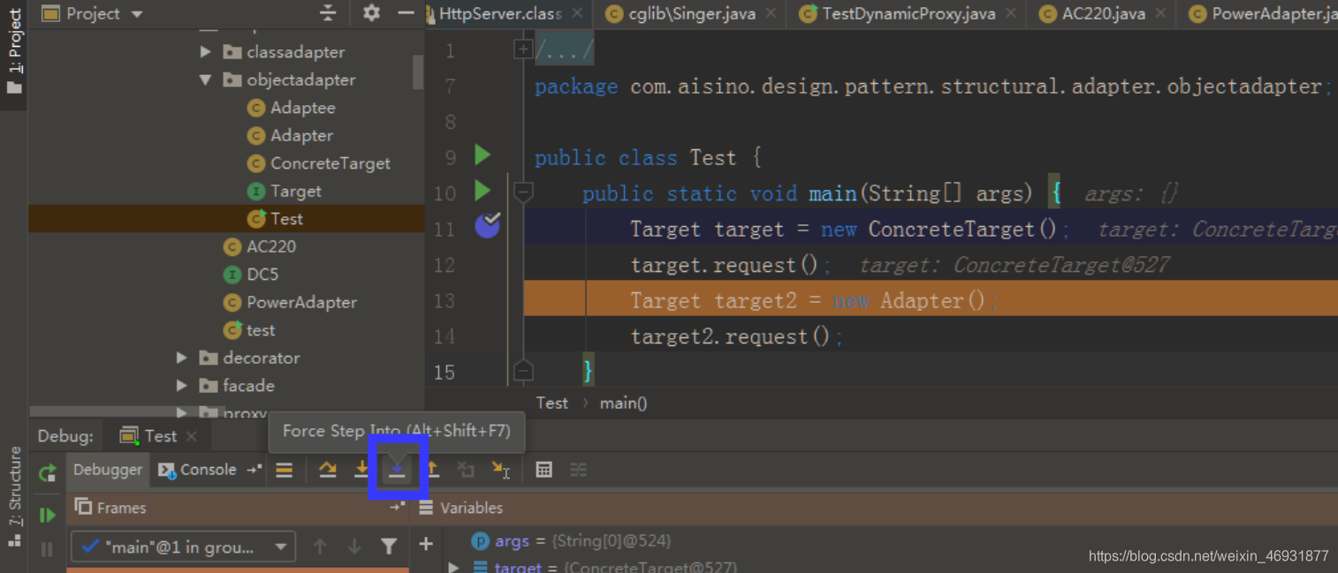Viewport: 1338px width, 573px height.
Task: Click Test in the editor breadcrumb
Action: point(552,403)
